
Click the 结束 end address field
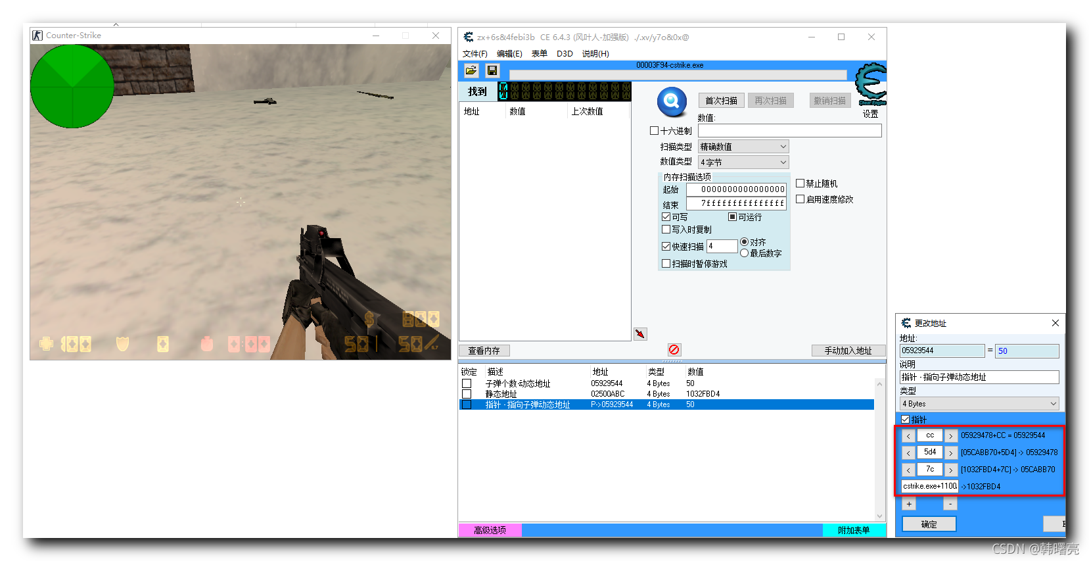736,204
